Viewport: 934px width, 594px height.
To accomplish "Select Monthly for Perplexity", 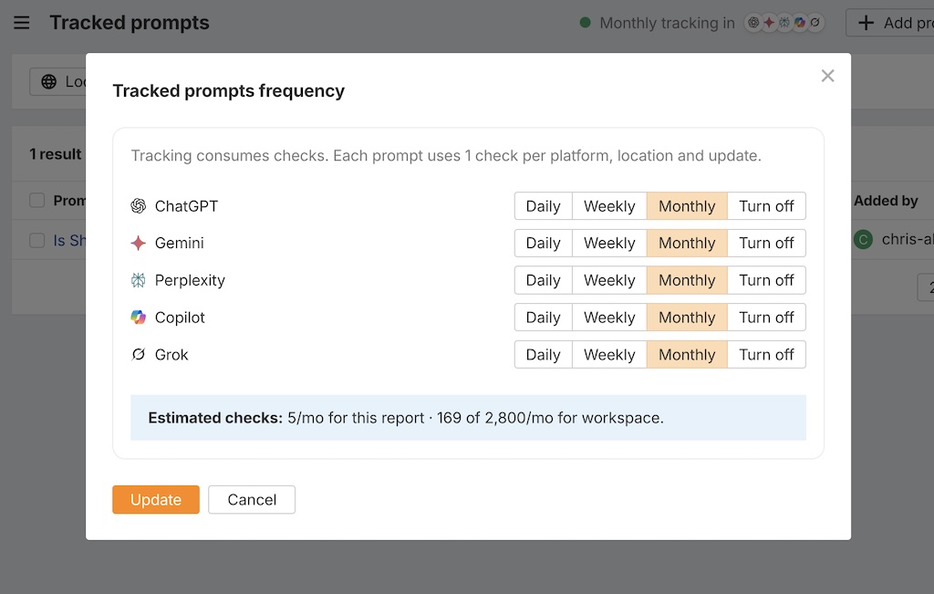I will tap(687, 280).
